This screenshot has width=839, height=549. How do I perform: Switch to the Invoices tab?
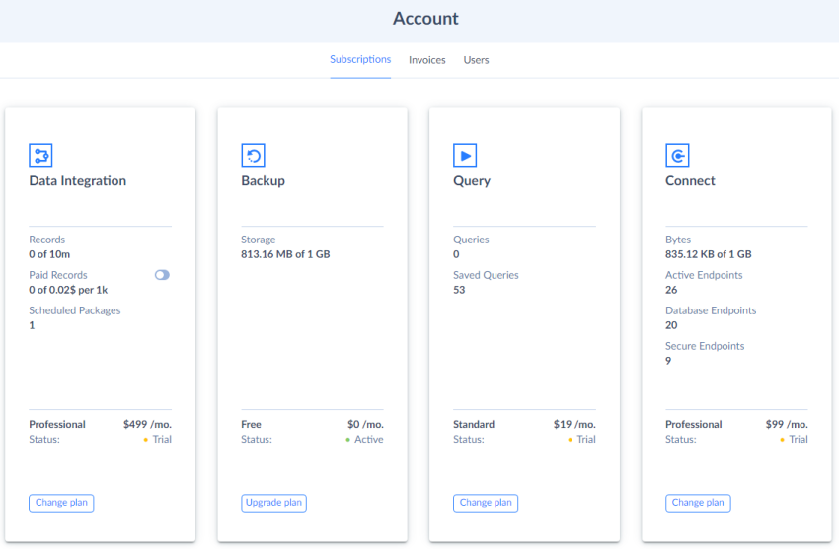[427, 60]
